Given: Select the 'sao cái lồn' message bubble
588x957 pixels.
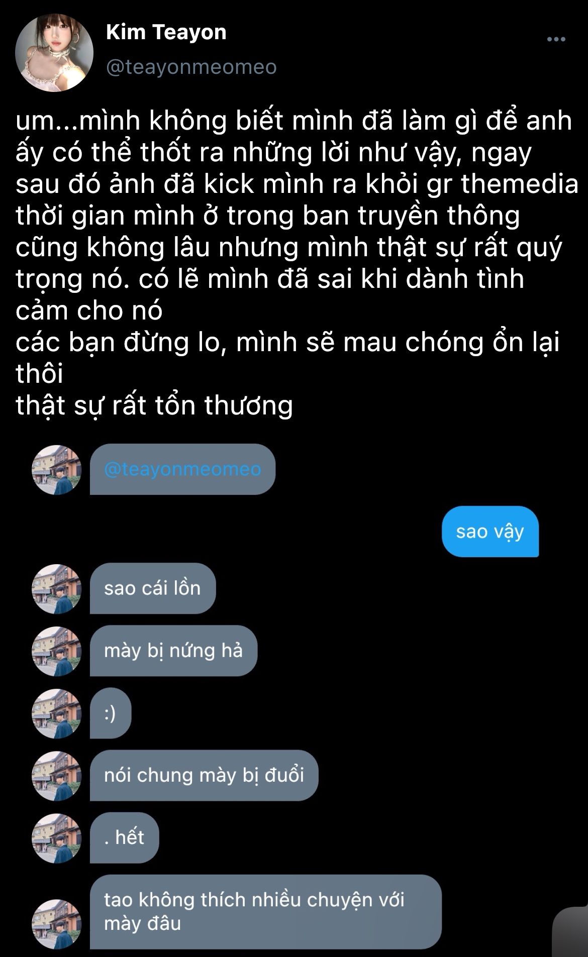Looking at the screenshot, I should tap(153, 588).
